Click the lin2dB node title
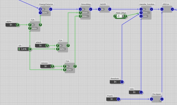177x105 pixels. coord(103,4)
